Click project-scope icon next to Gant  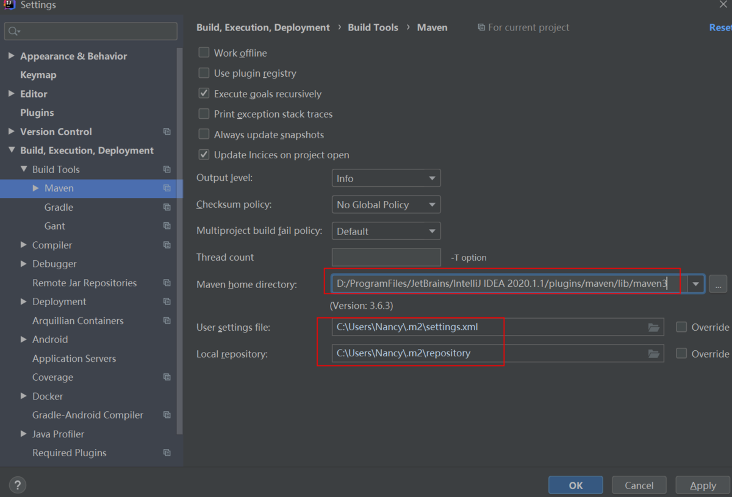(167, 226)
